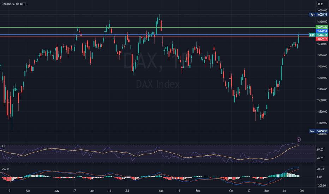Screen dimensions: 329x194
Task: Open the EUR currency selector
Action: coord(322,4)
